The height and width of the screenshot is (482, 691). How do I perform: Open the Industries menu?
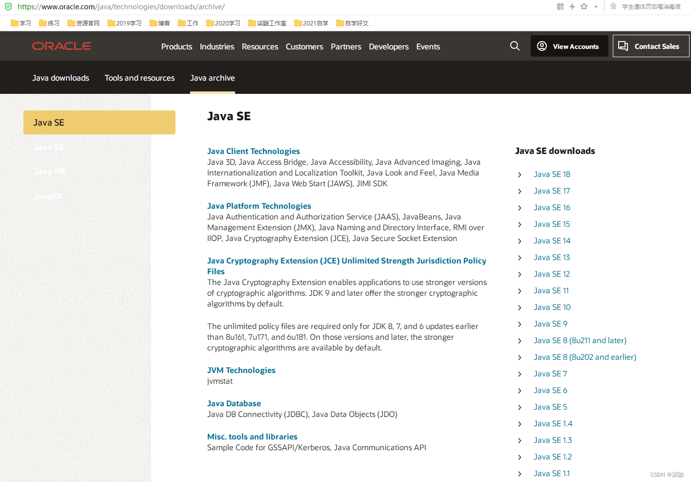pyautogui.click(x=217, y=46)
